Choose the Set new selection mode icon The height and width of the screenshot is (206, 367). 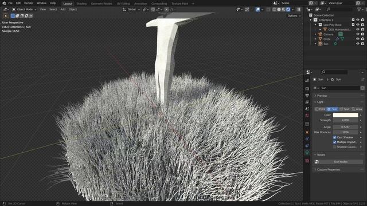13,16
